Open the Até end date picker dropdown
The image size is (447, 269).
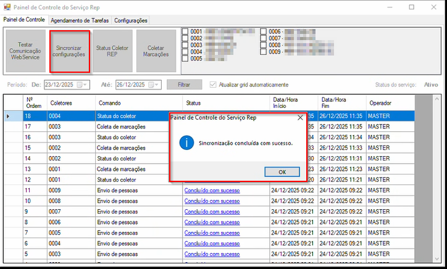[156, 85]
